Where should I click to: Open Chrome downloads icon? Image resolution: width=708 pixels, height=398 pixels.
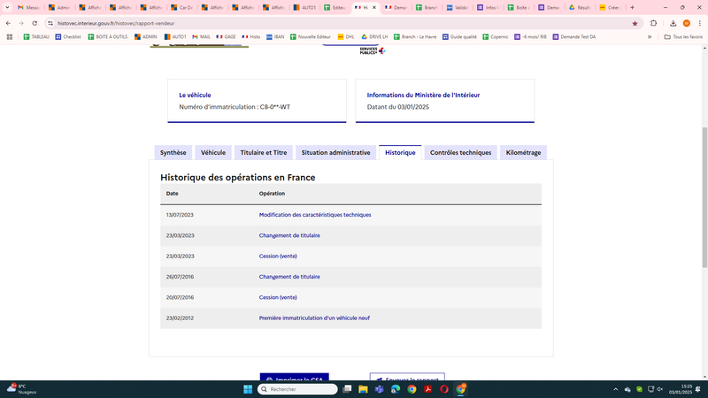pyautogui.click(x=673, y=23)
